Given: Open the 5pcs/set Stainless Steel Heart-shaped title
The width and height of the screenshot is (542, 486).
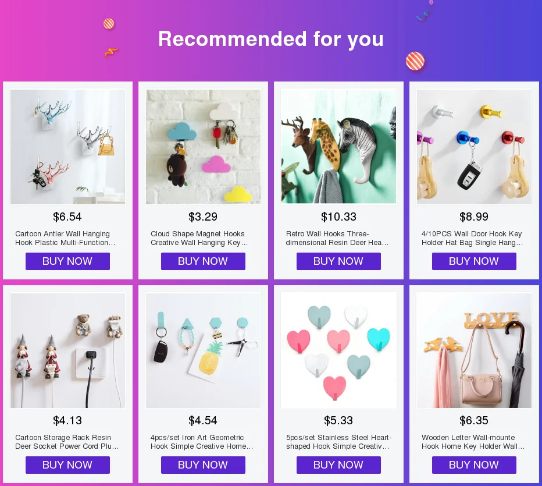Looking at the screenshot, I should click(338, 442).
